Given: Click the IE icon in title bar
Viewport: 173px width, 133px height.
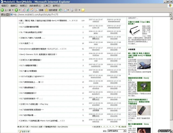Looking at the screenshot, I should [2, 2].
